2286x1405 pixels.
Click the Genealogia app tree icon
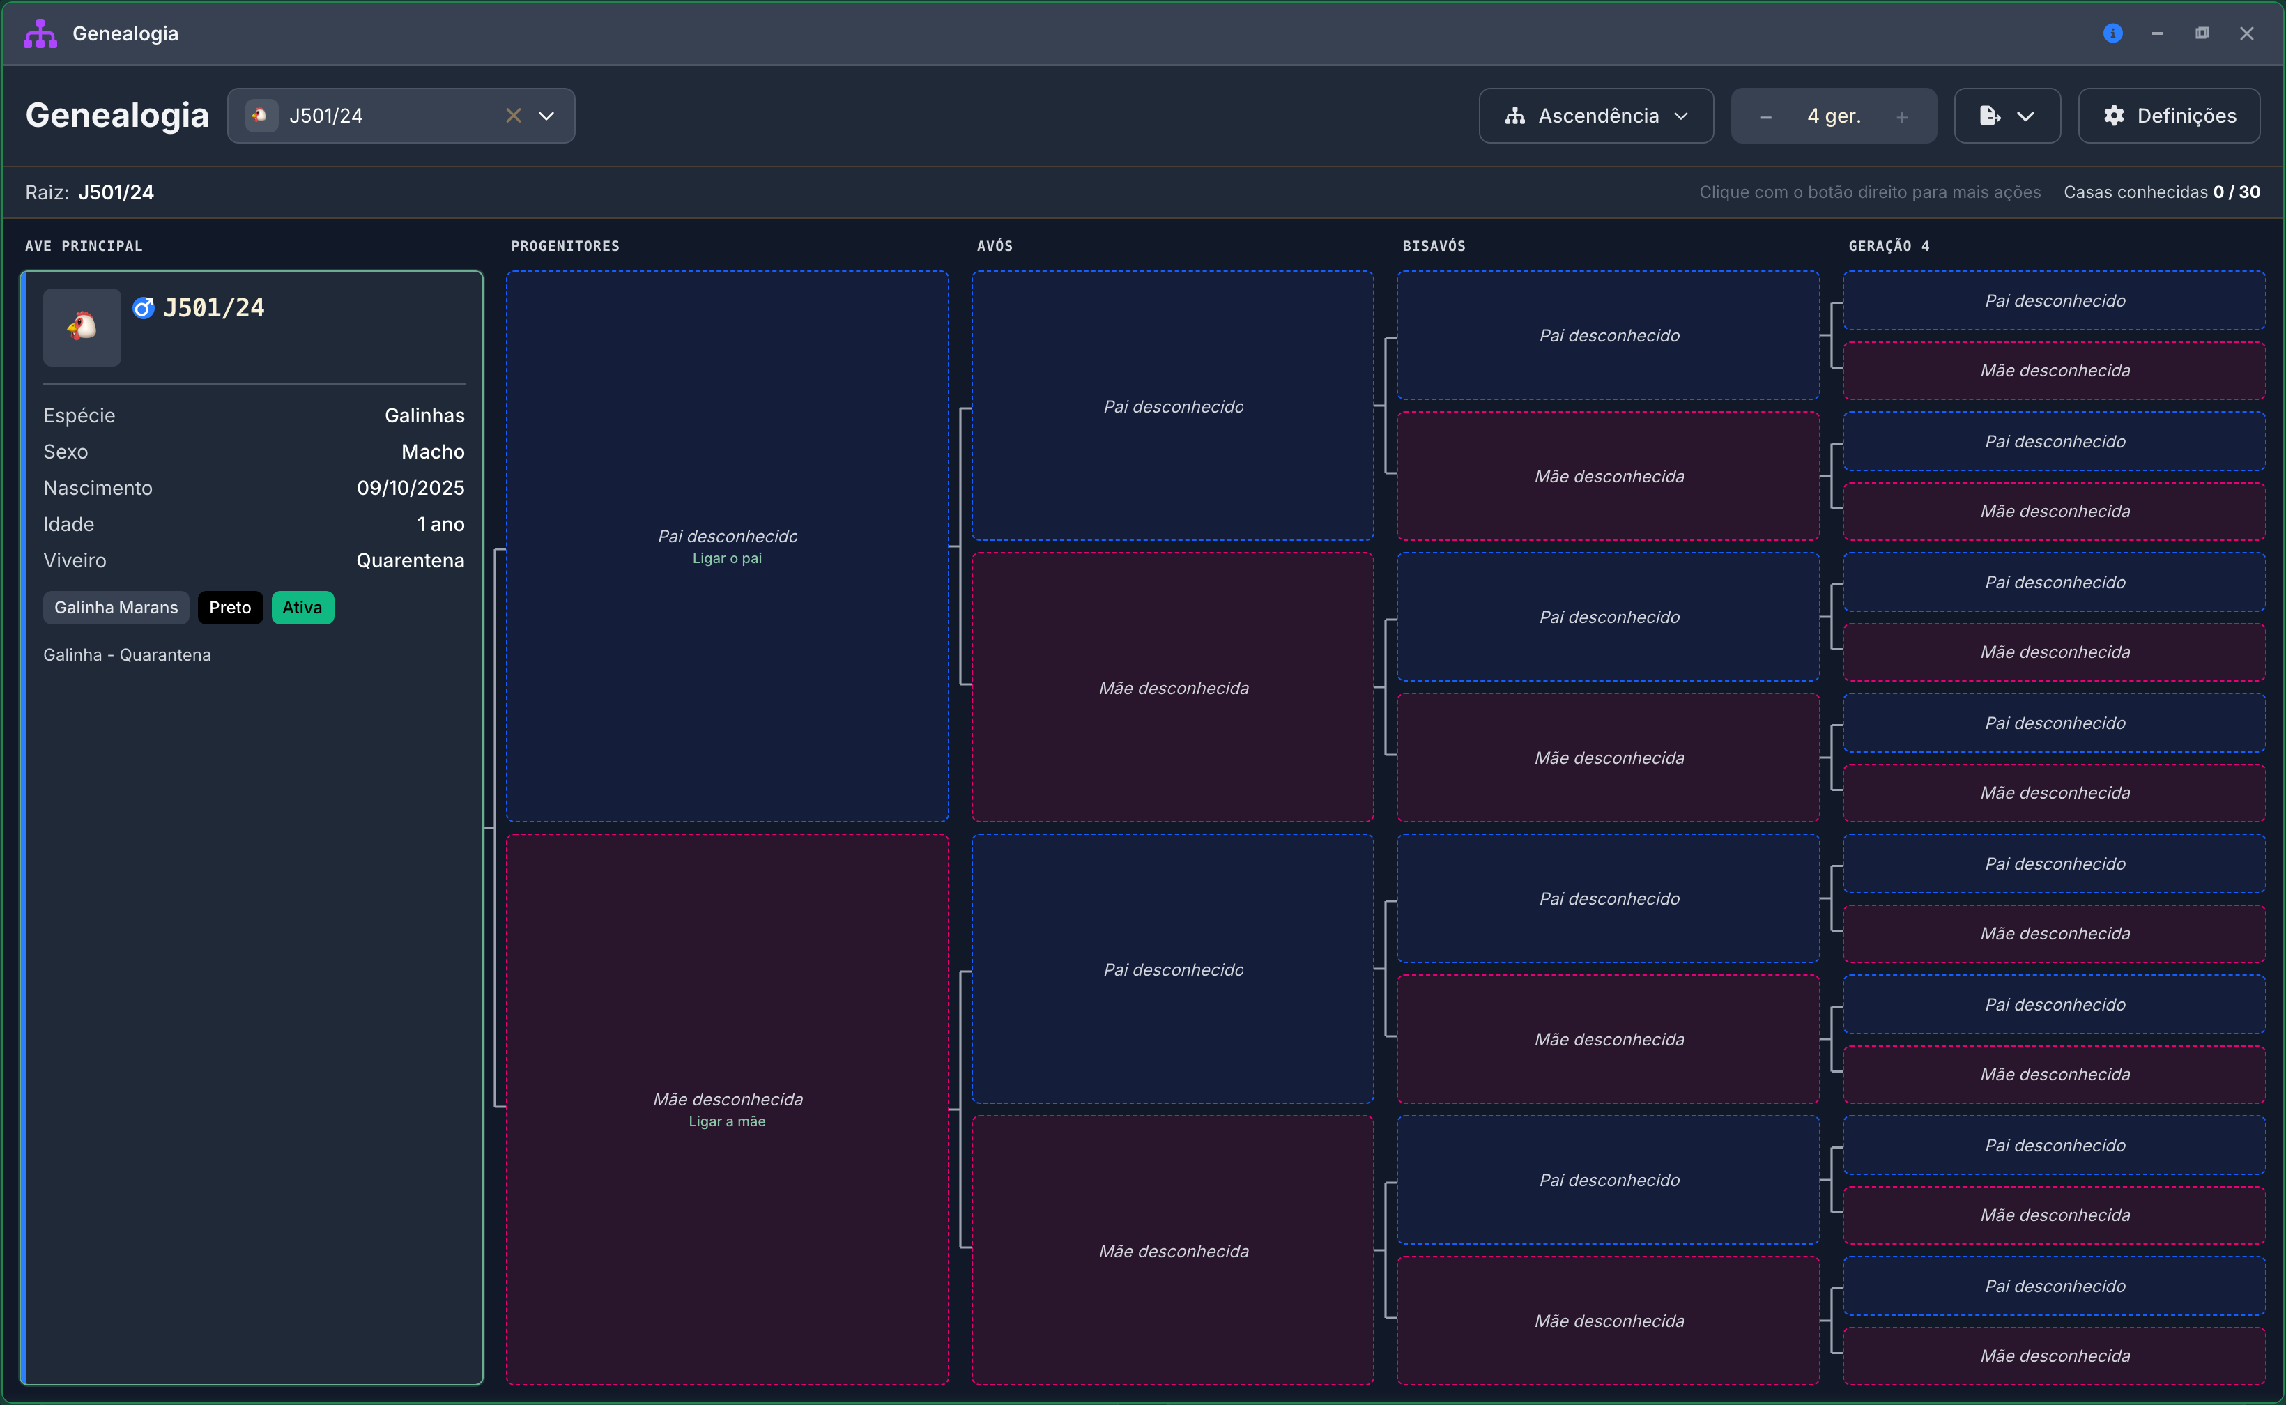[40, 33]
